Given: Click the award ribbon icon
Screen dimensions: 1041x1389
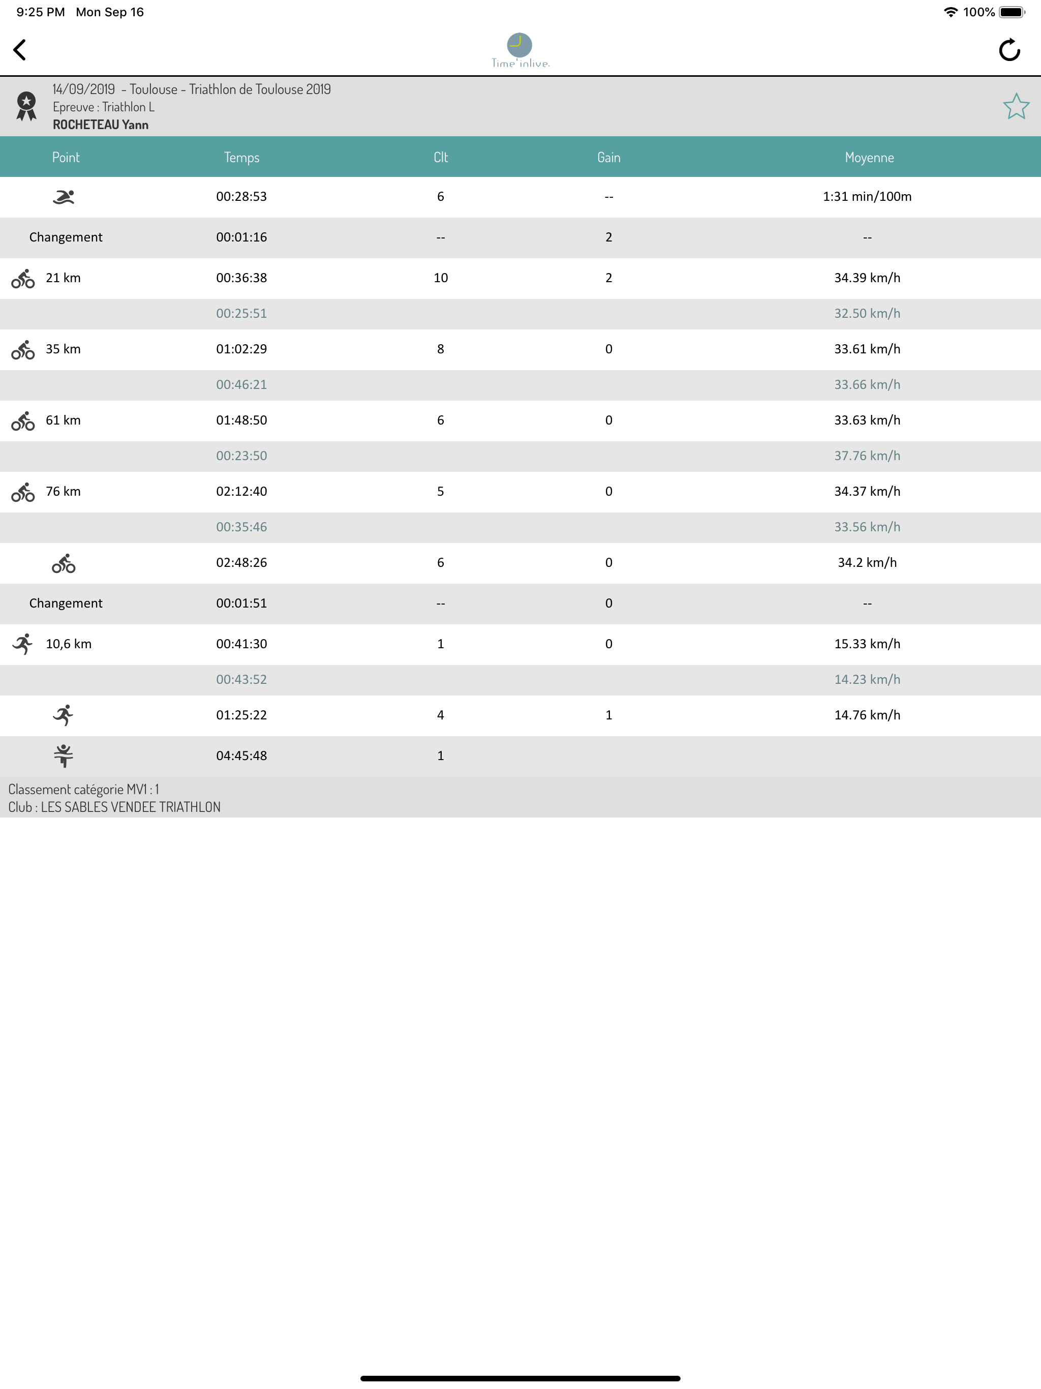Looking at the screenshot, I should pyautogui.click(x=26, y=106).
